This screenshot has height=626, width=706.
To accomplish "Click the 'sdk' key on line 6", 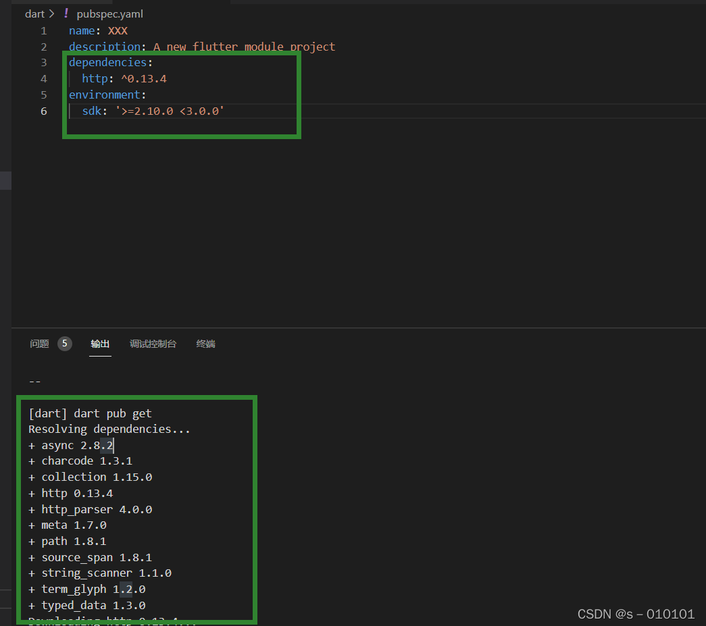I will coord(92,111).
